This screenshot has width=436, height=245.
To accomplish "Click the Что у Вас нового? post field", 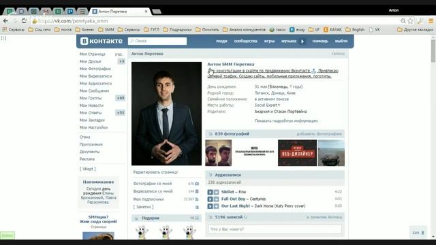I will tap(275, 229).
